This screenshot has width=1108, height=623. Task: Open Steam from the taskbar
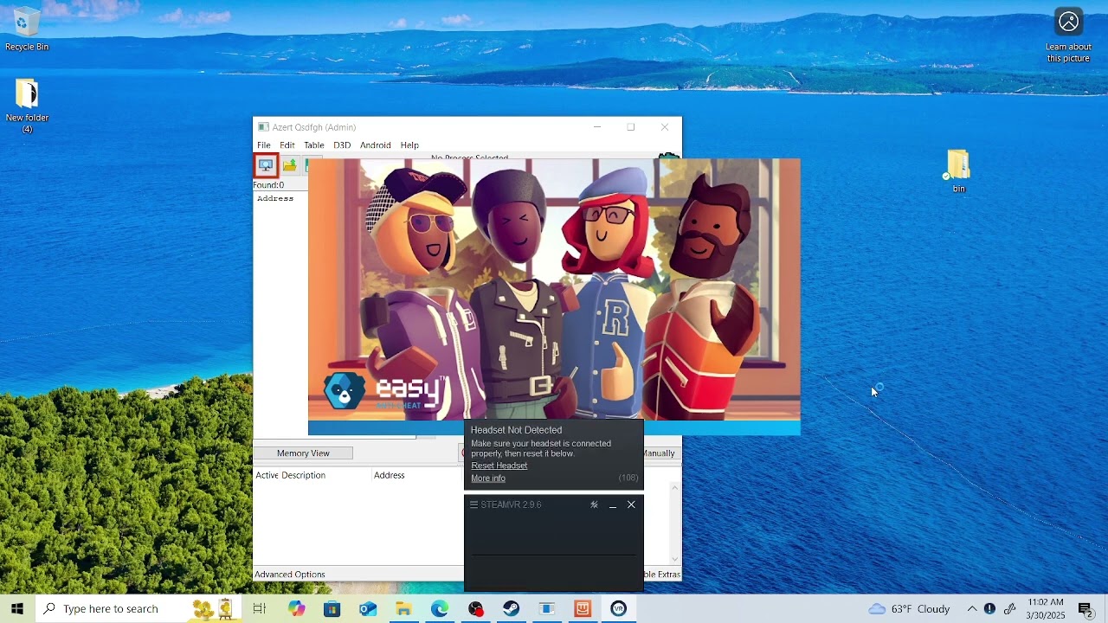click(x=511, y=608)
